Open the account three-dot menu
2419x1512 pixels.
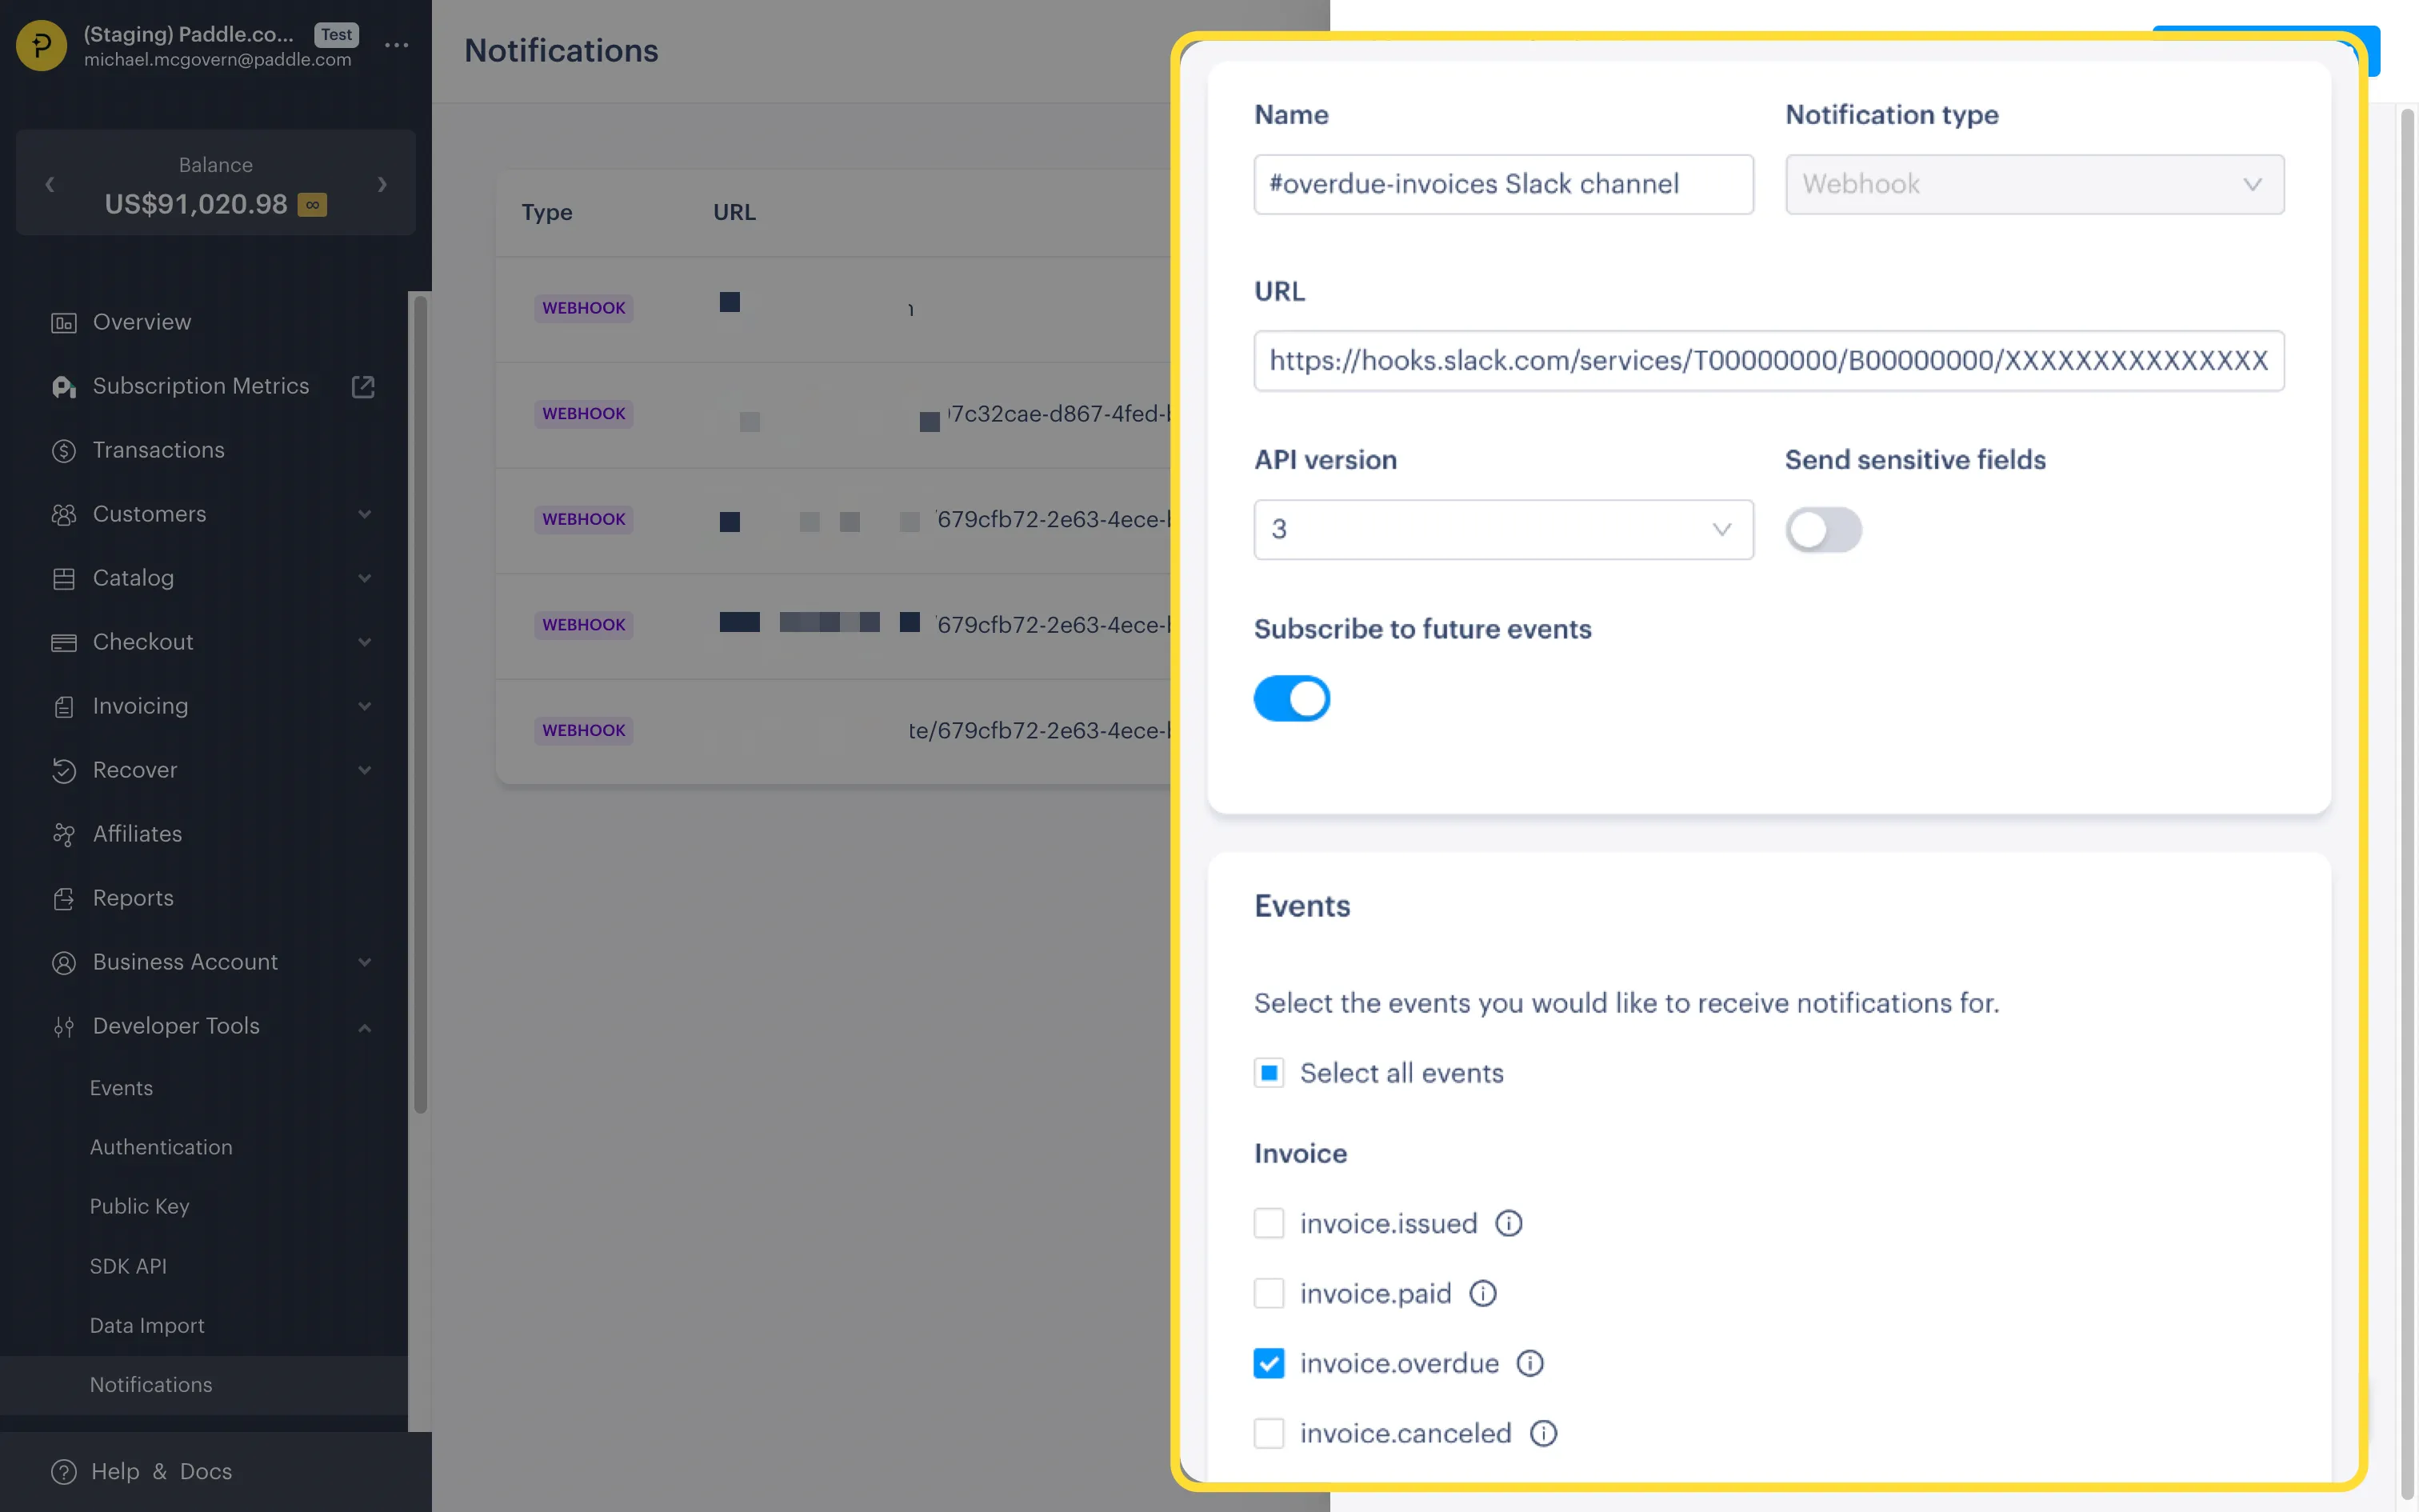coord(397,45)
